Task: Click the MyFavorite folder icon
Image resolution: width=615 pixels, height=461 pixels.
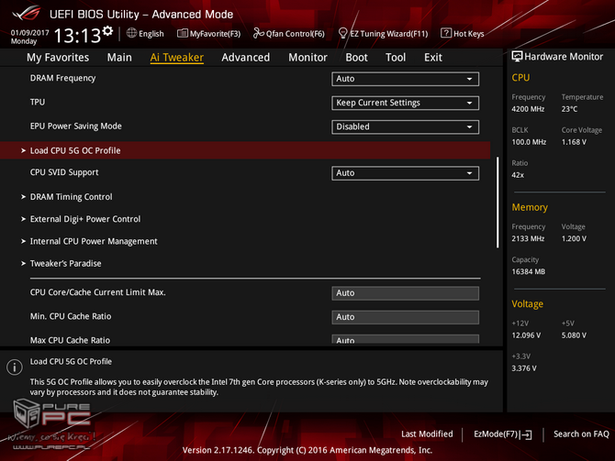Action: [x=183, y=33]
